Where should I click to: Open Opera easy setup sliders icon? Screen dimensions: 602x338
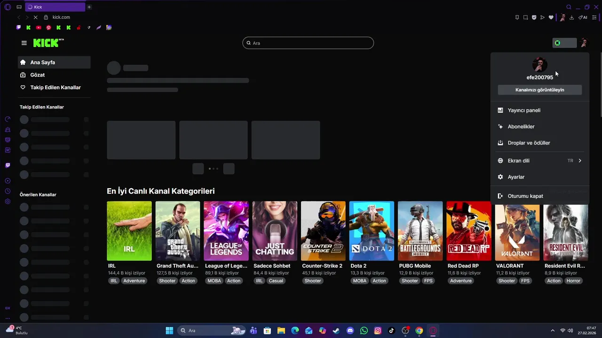[594, 17]
